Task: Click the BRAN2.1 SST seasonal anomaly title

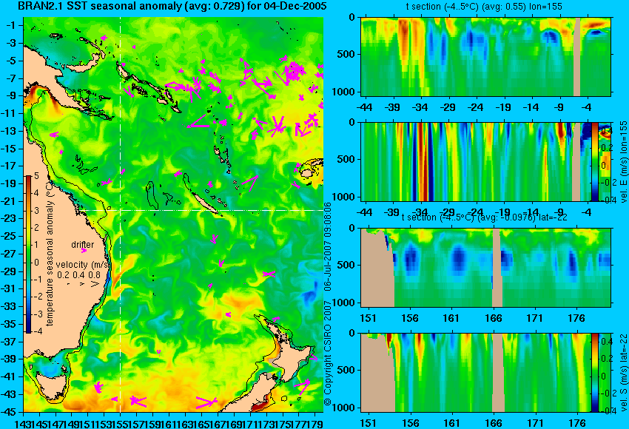Action: 172,7
